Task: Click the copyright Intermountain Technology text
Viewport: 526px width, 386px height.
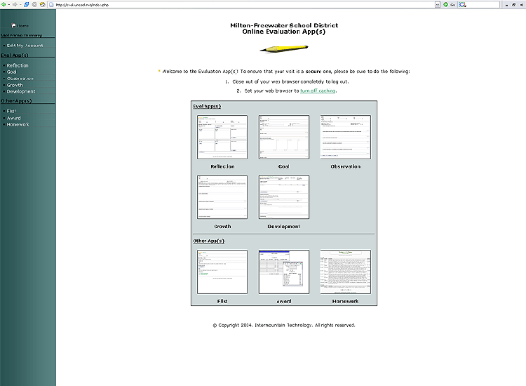Action: pyautogui.click(x=284, y=325)
